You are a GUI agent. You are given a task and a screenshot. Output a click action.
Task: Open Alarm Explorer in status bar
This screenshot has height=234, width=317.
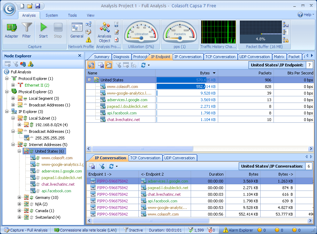238,230
